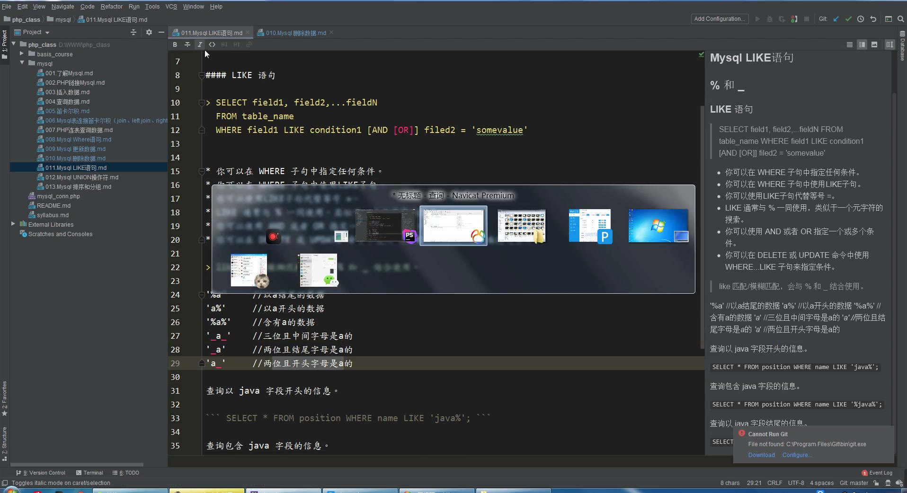Open 012.Mysql UNION操作符.md file
This screenshot has height=493, width=907.
(81, 177)
